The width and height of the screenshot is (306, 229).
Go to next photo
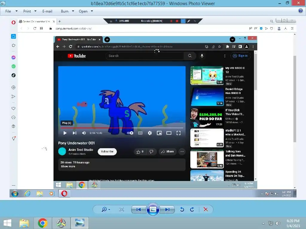167,209
